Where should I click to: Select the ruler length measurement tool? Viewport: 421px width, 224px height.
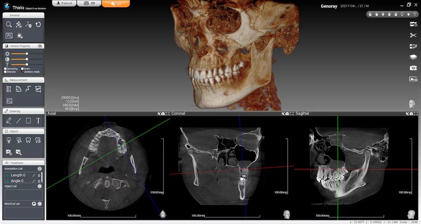[x=9, y=89]
